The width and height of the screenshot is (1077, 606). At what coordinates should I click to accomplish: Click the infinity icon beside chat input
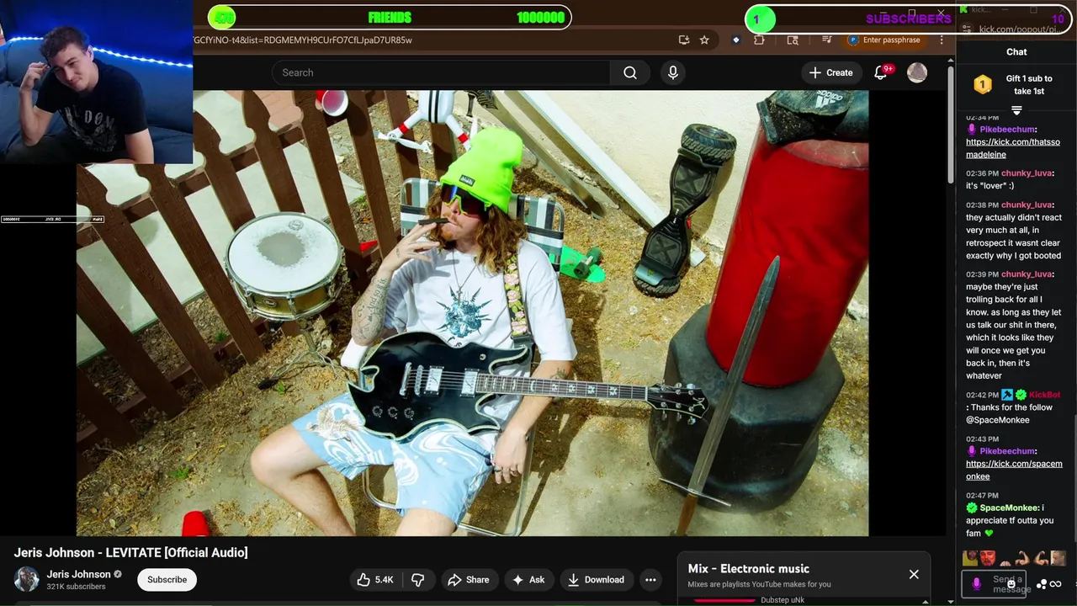(x=1055, y=584)
